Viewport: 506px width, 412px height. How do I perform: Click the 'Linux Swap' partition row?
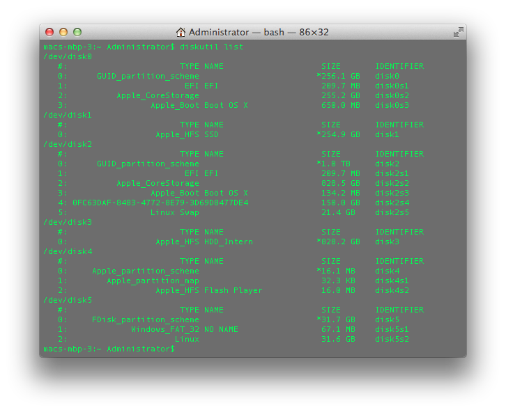coord(174,212)
